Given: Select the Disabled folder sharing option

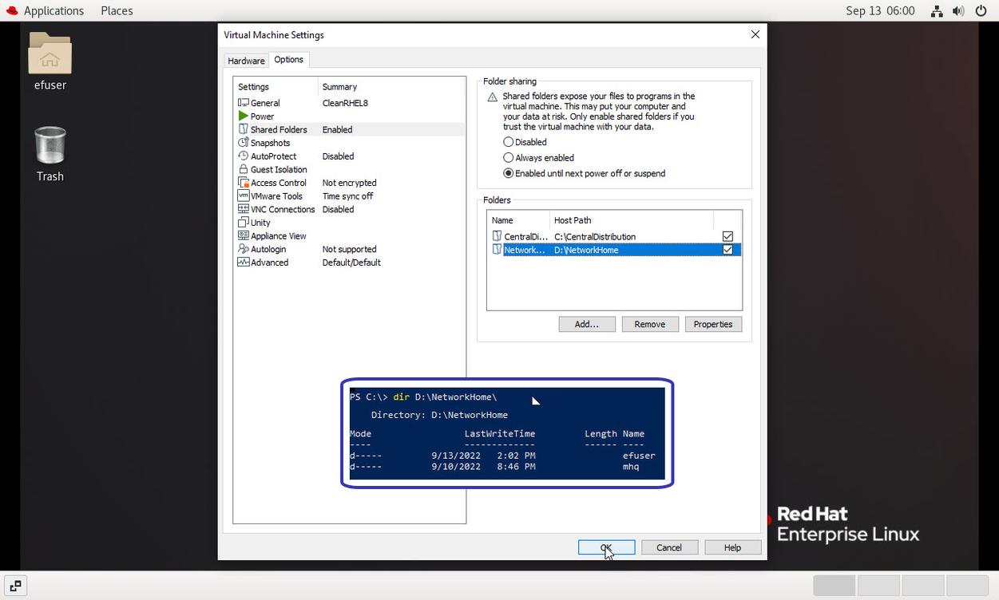Looking at the screenshot, I should (508, 142).
